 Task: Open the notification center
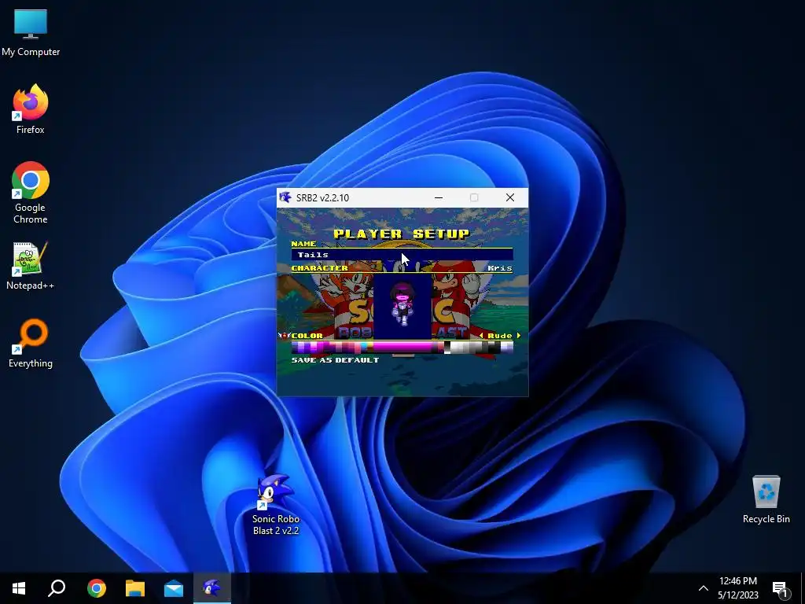click(780, 588)
